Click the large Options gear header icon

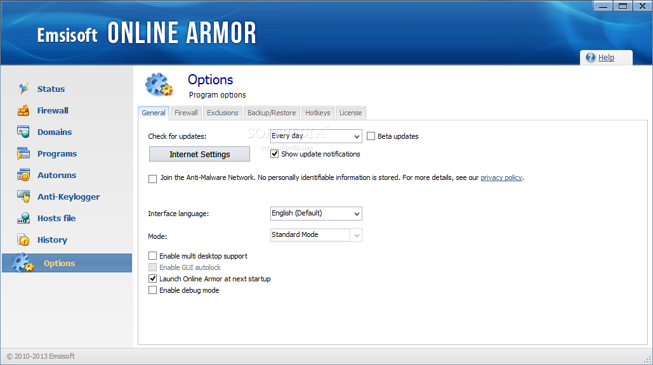pyautogui.click(x=159, y=84)
